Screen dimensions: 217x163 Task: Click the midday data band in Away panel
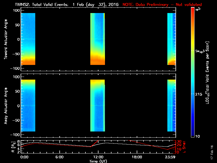[x=98, y=105]
